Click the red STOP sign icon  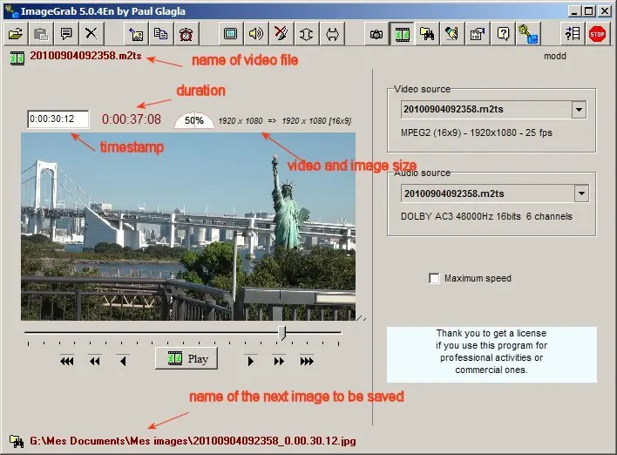coord(597,34)
